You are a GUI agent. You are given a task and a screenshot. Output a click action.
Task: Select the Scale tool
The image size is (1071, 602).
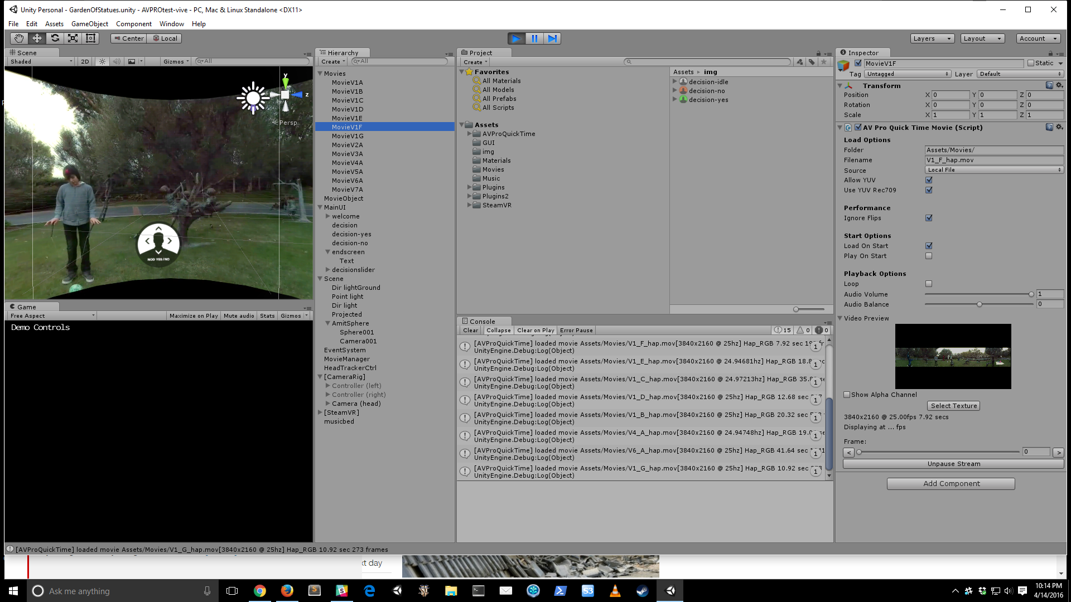73,38
